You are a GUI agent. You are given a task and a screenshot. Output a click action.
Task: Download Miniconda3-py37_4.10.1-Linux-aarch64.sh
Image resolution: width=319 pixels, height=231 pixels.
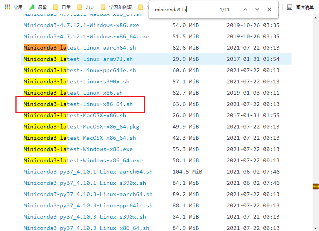click(x=88, y=172)
